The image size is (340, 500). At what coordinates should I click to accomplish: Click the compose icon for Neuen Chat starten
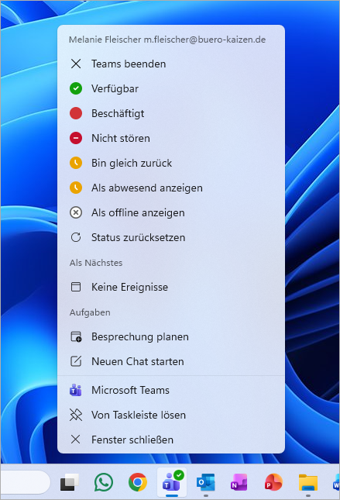click(76, 361)
